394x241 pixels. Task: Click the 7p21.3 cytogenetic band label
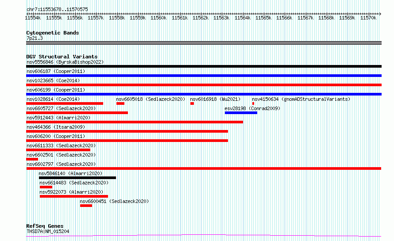(35, 38)
